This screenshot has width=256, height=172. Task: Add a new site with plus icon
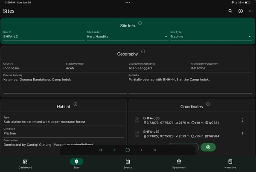click(241, 11)
